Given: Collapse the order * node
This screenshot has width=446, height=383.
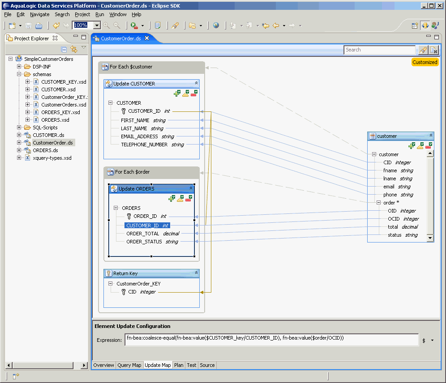Looking at the screenshot, I should pyautogui.click(x=378, y=203).
